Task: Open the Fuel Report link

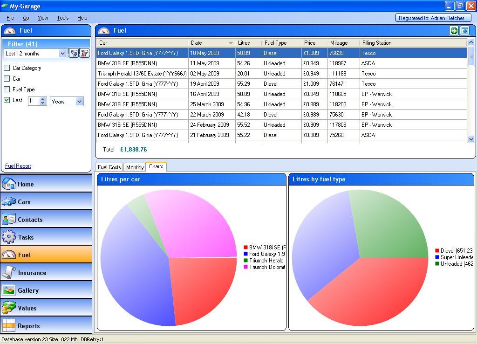Action: [18, 166]
